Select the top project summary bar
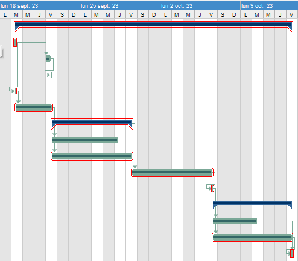The height and width of the screenshot is (261, 298). tap(153, 25)
